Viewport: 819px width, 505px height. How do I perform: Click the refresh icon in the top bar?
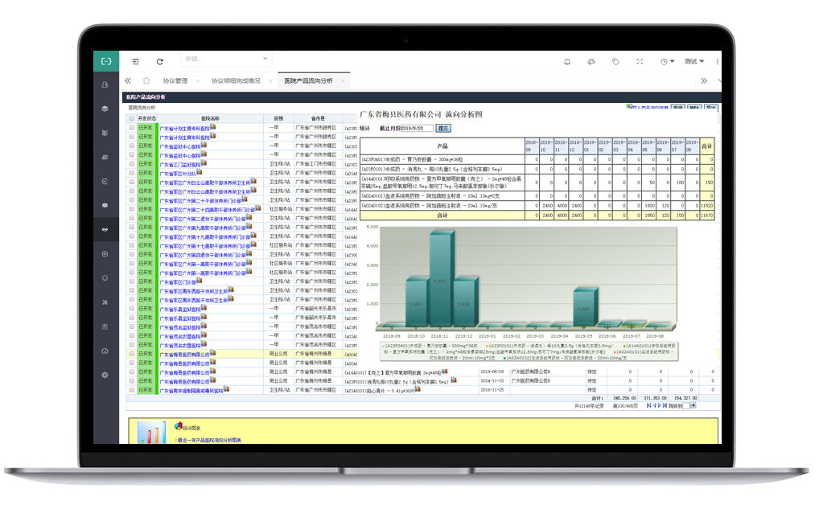160,62
